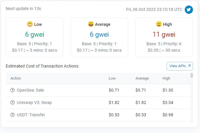Click the Low column header
200x133 pixels.
click(112, 78)
